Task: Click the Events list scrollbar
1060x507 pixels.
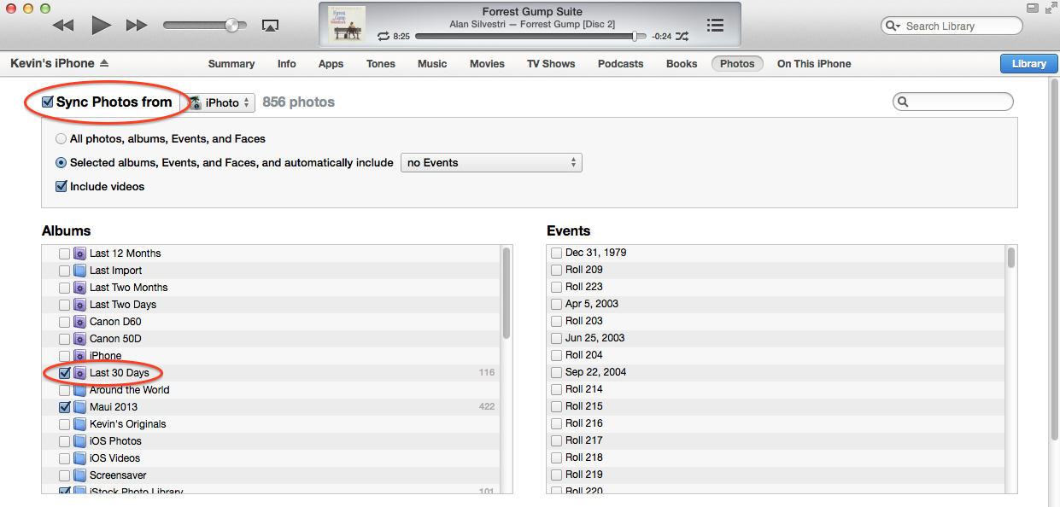Action: pyautogui.click(x=1011, y=258)
